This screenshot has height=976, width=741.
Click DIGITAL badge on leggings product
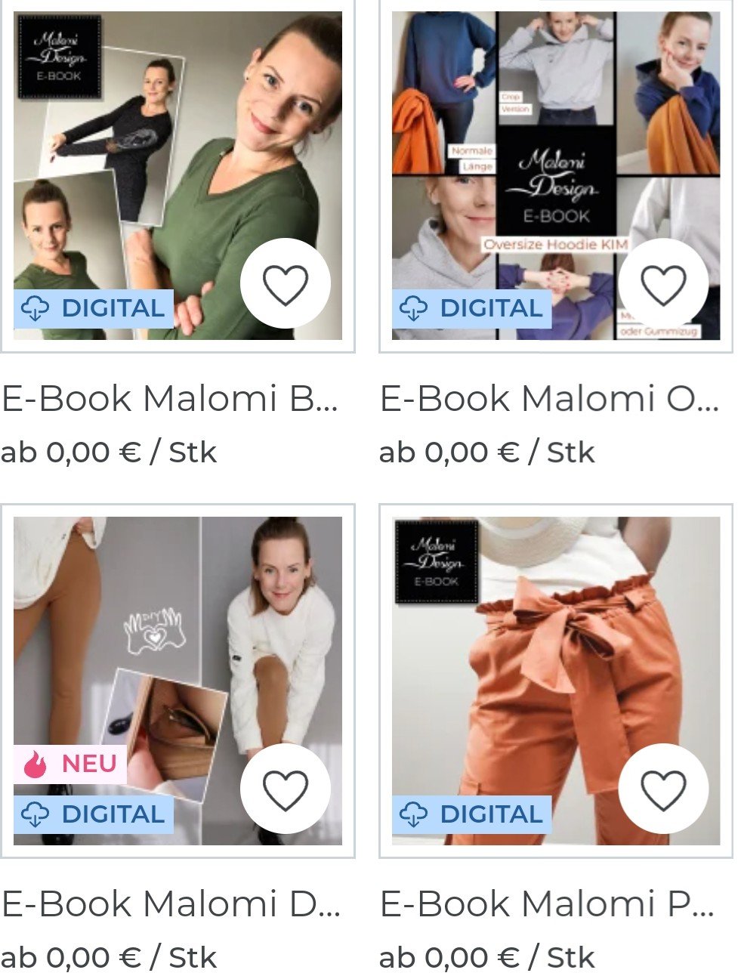94,814
